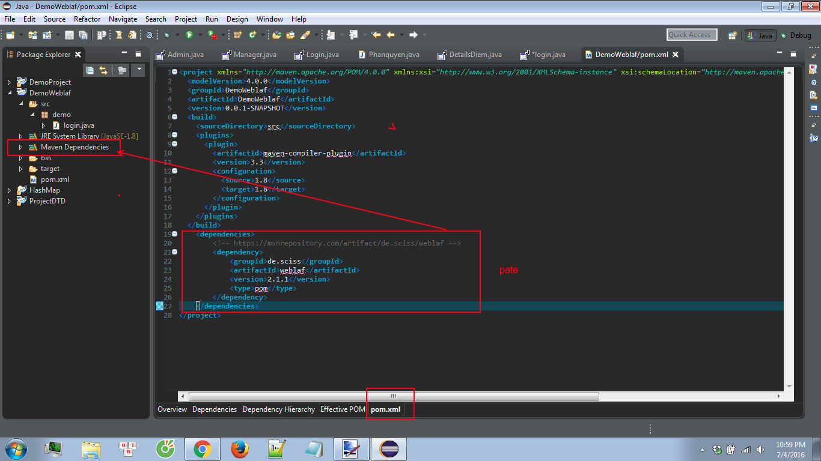Switch to the Java perspective
Viewport: 821px width, 461px height.
point(760,35)
